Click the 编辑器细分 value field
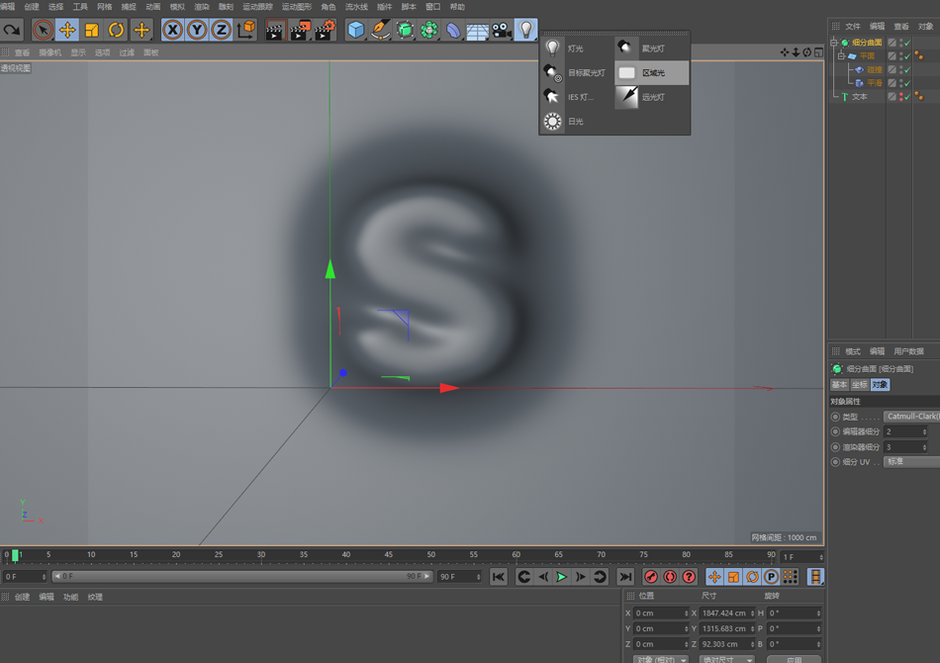 pyautogui.click(x=905, y=431)
